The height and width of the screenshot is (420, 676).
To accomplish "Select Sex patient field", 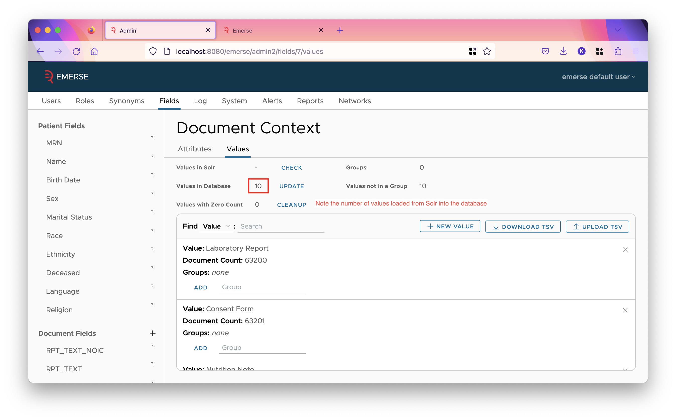I will (x=52, y=199).
